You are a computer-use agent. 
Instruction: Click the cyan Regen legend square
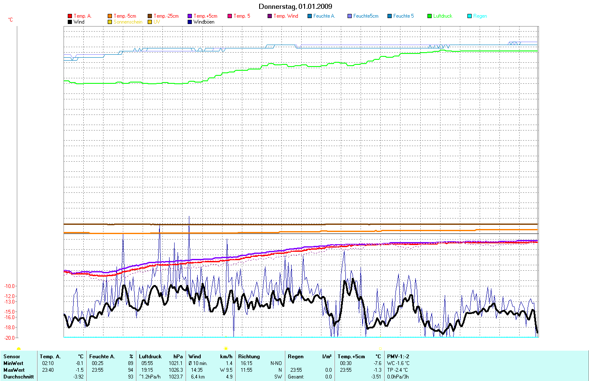click(470, 16)
